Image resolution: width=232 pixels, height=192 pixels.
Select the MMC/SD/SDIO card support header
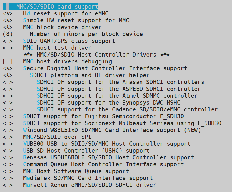click(50, 7)
